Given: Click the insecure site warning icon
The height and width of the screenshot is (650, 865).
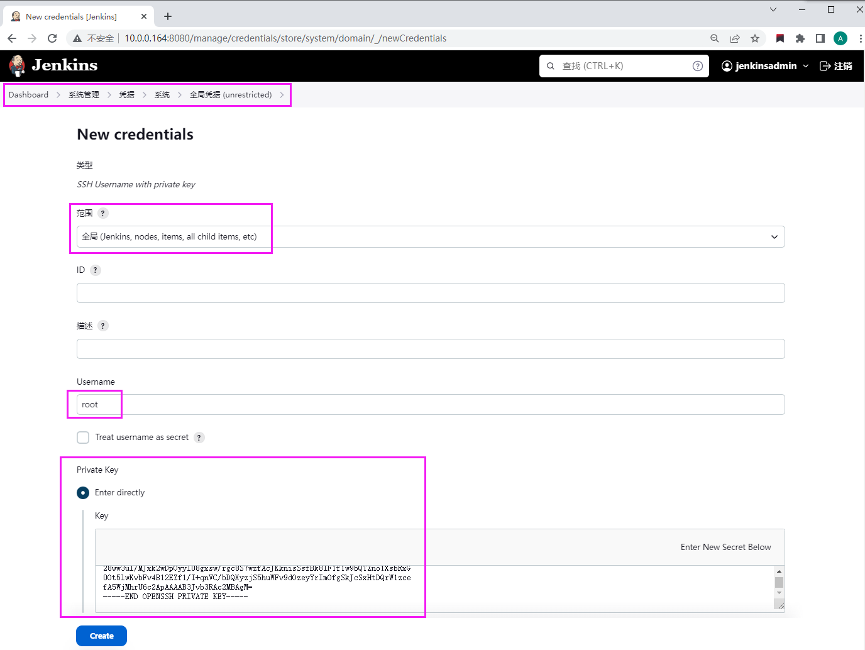Looking at the screenshot, I should pos(77,38).
